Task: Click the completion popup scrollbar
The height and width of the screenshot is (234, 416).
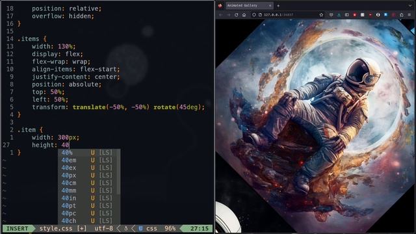Action: tap(118, 172)
